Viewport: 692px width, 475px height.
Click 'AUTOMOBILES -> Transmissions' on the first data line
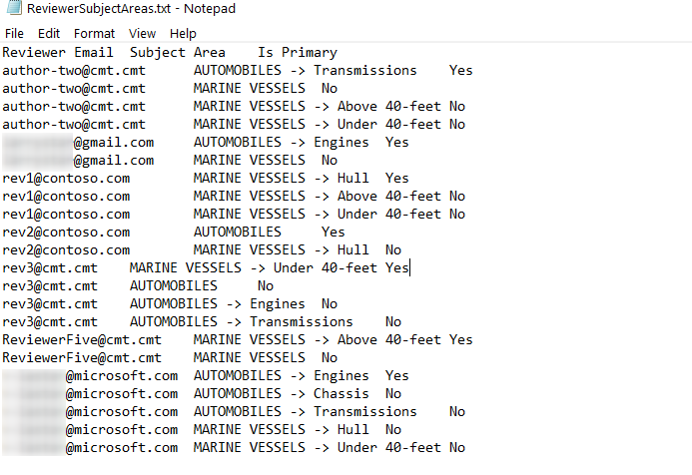[305, 71]
